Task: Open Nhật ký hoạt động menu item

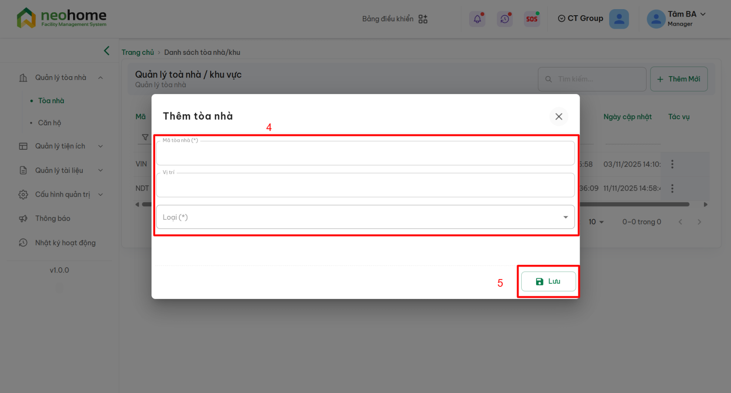Action: 65,243
